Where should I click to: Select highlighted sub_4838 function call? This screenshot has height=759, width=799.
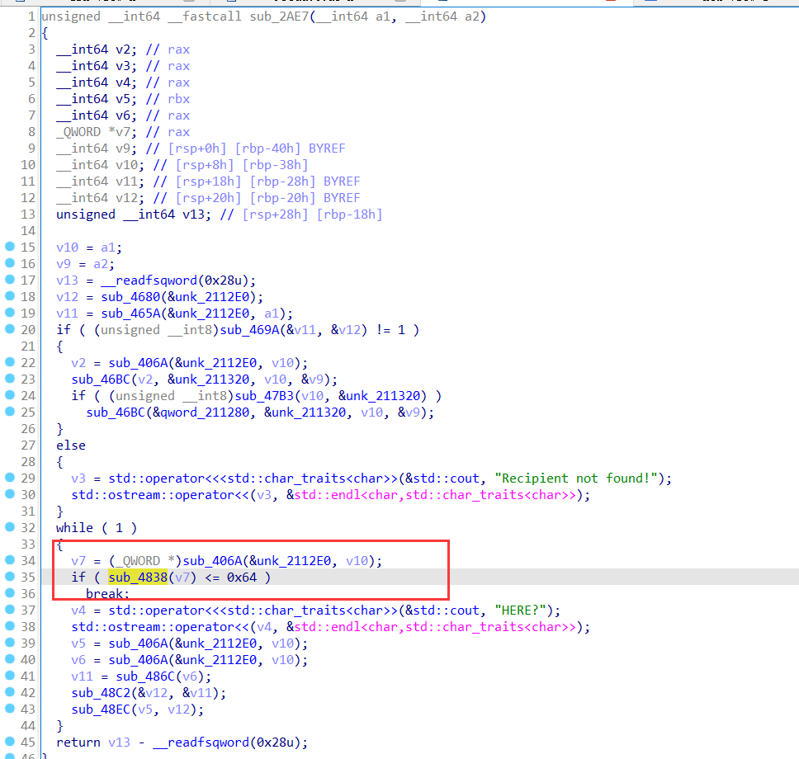(x=138, y=577)
